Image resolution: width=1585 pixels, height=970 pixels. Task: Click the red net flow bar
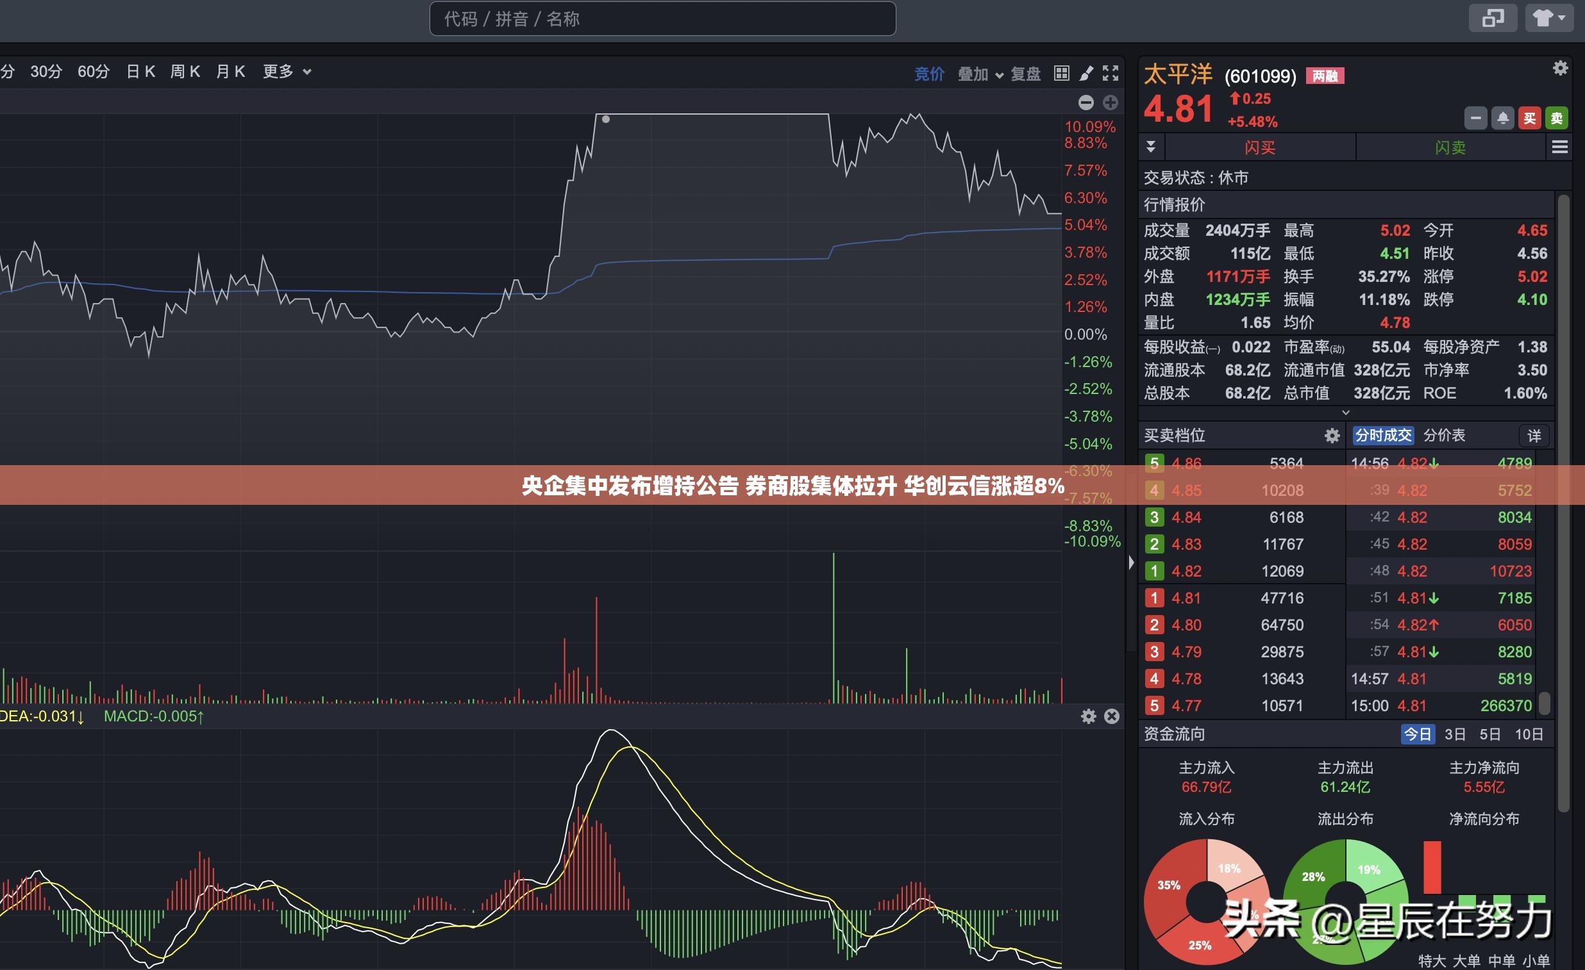coord(1432,867)
